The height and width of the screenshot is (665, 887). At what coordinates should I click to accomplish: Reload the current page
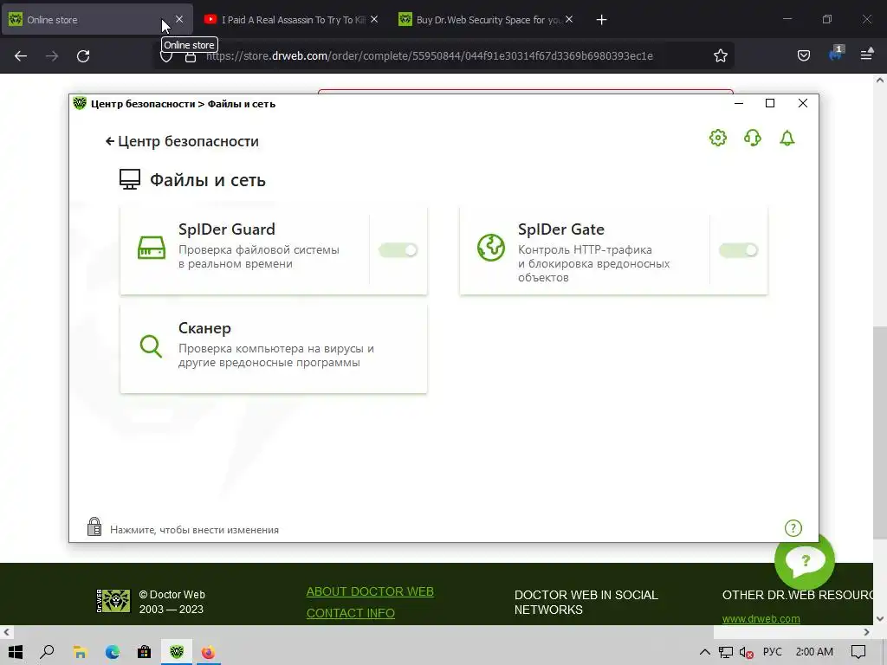83,56
